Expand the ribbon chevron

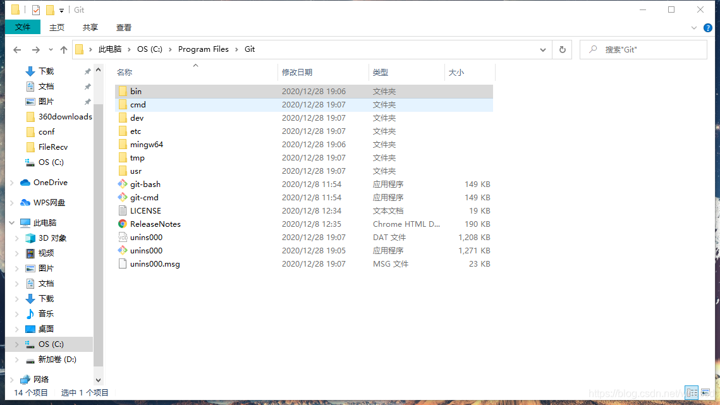coord(694,28)
